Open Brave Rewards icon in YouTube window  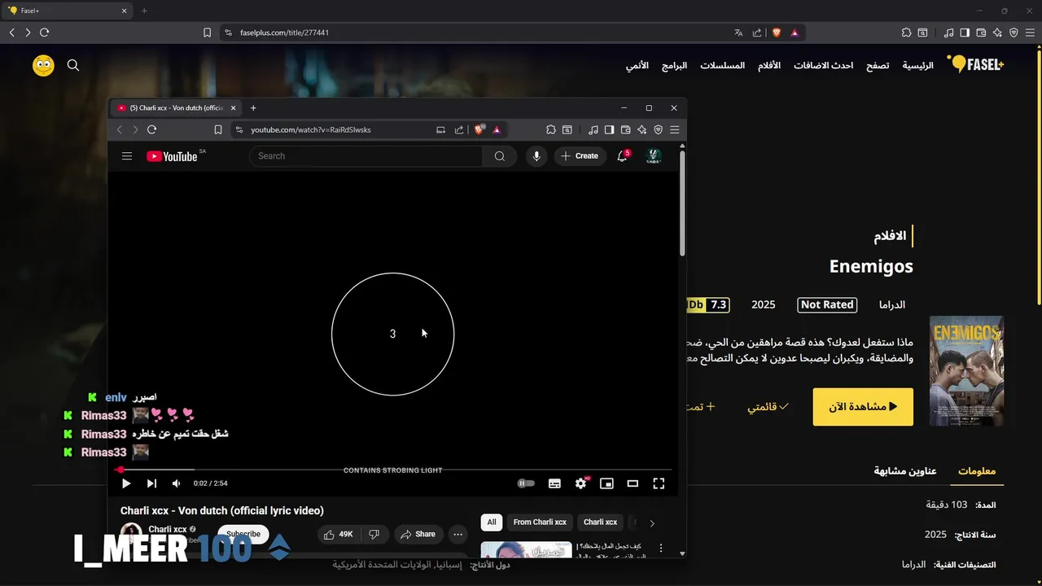point(497,129)
